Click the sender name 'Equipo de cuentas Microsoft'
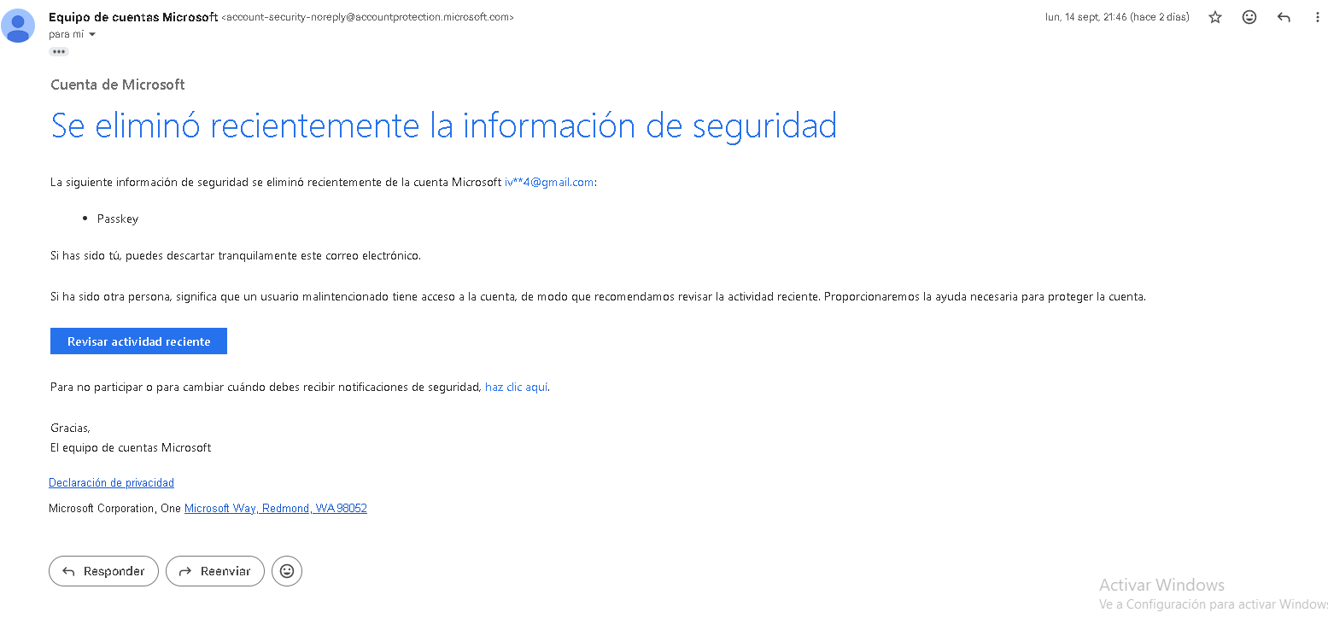 [x=133, y=17]
